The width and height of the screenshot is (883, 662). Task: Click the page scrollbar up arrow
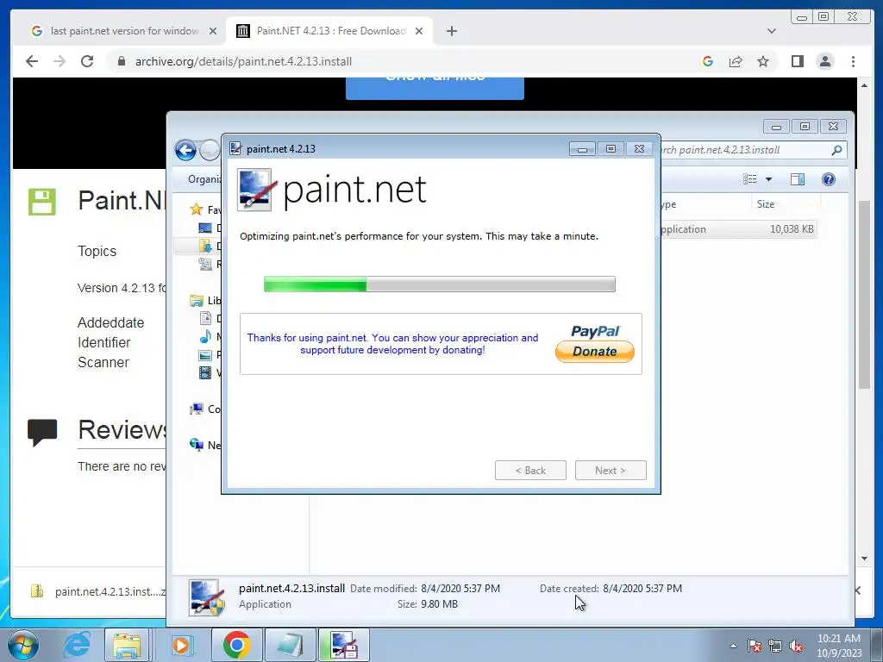(x=864, y=85)
